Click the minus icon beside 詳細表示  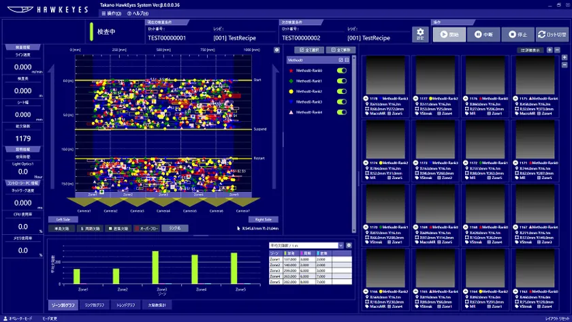pyautogui.click(x=558, y=50)
